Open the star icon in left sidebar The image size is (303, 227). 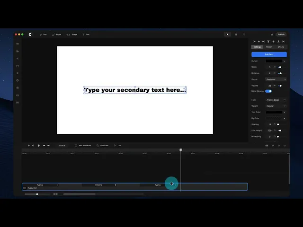click(18, 73)
